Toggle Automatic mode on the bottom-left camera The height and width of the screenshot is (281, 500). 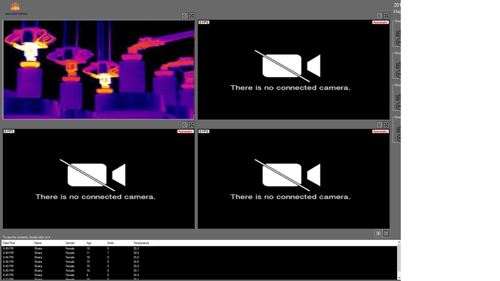pyautogui.click(x=185, y=132)
